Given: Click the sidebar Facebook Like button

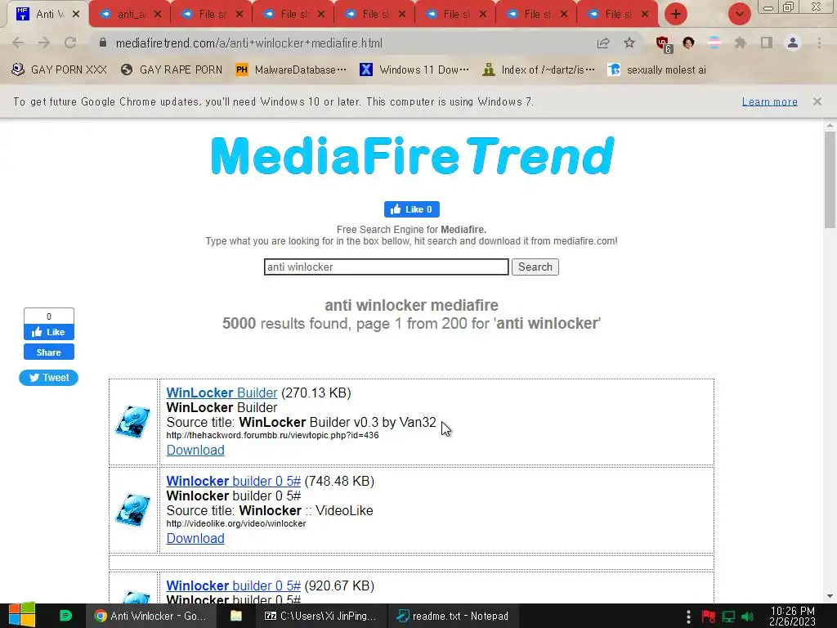Looking at the screenshot, I should [48, 332].
